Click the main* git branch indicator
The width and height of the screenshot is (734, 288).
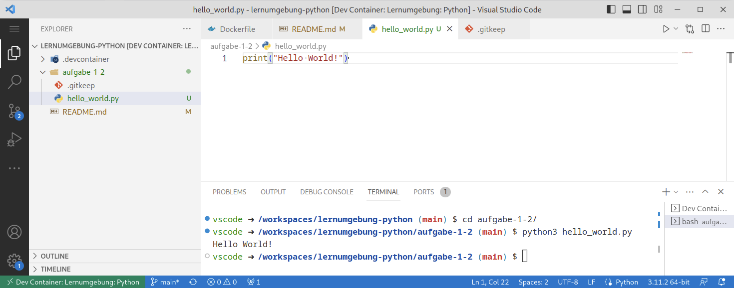coord(165,282)
